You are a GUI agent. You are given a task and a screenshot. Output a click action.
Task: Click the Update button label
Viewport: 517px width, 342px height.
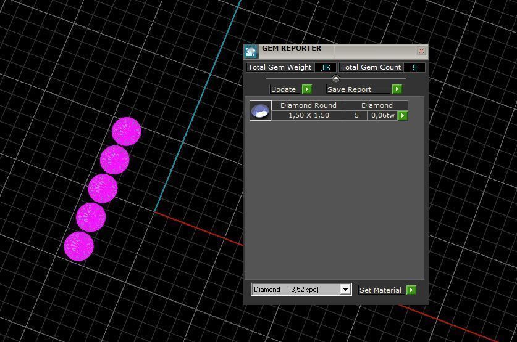click(x=285, y=89)
